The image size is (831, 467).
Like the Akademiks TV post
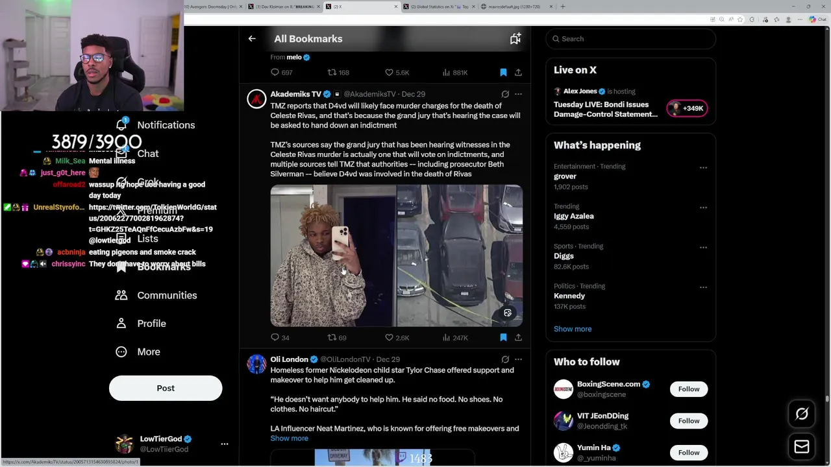(397, 337)
